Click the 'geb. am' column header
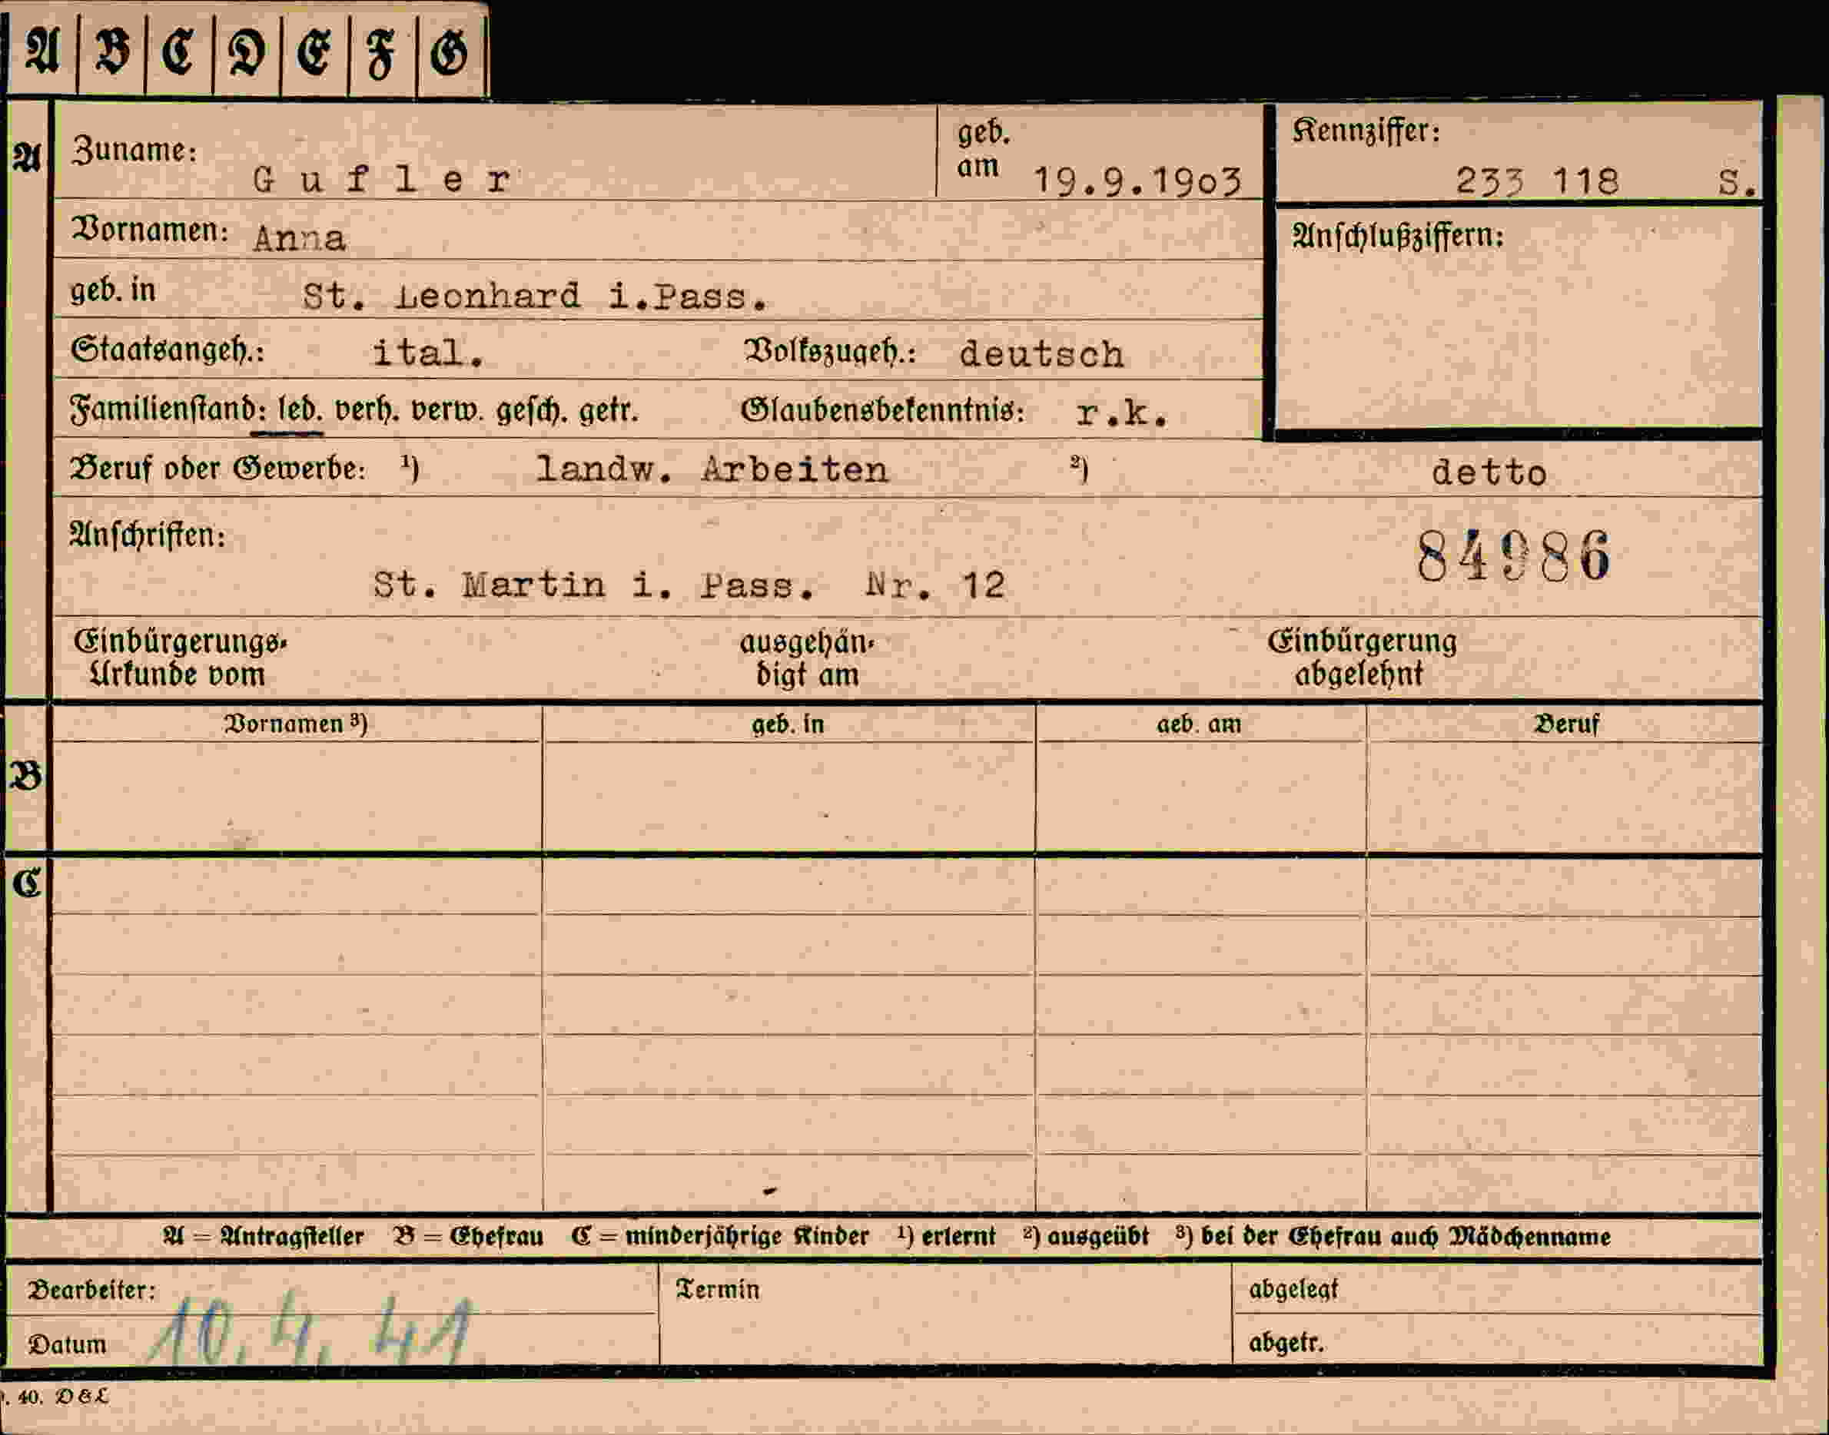 [1199, 724]
